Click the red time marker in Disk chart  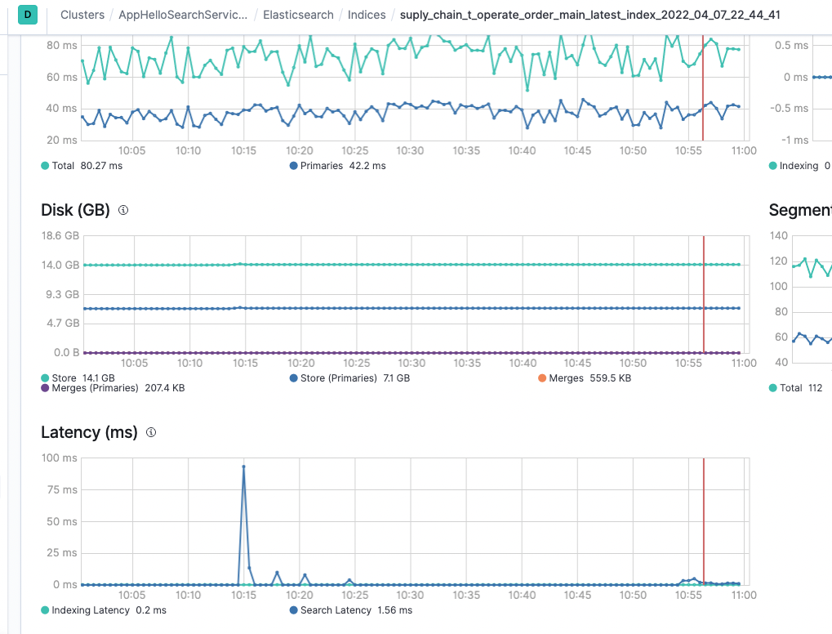(x=703, y=294)
